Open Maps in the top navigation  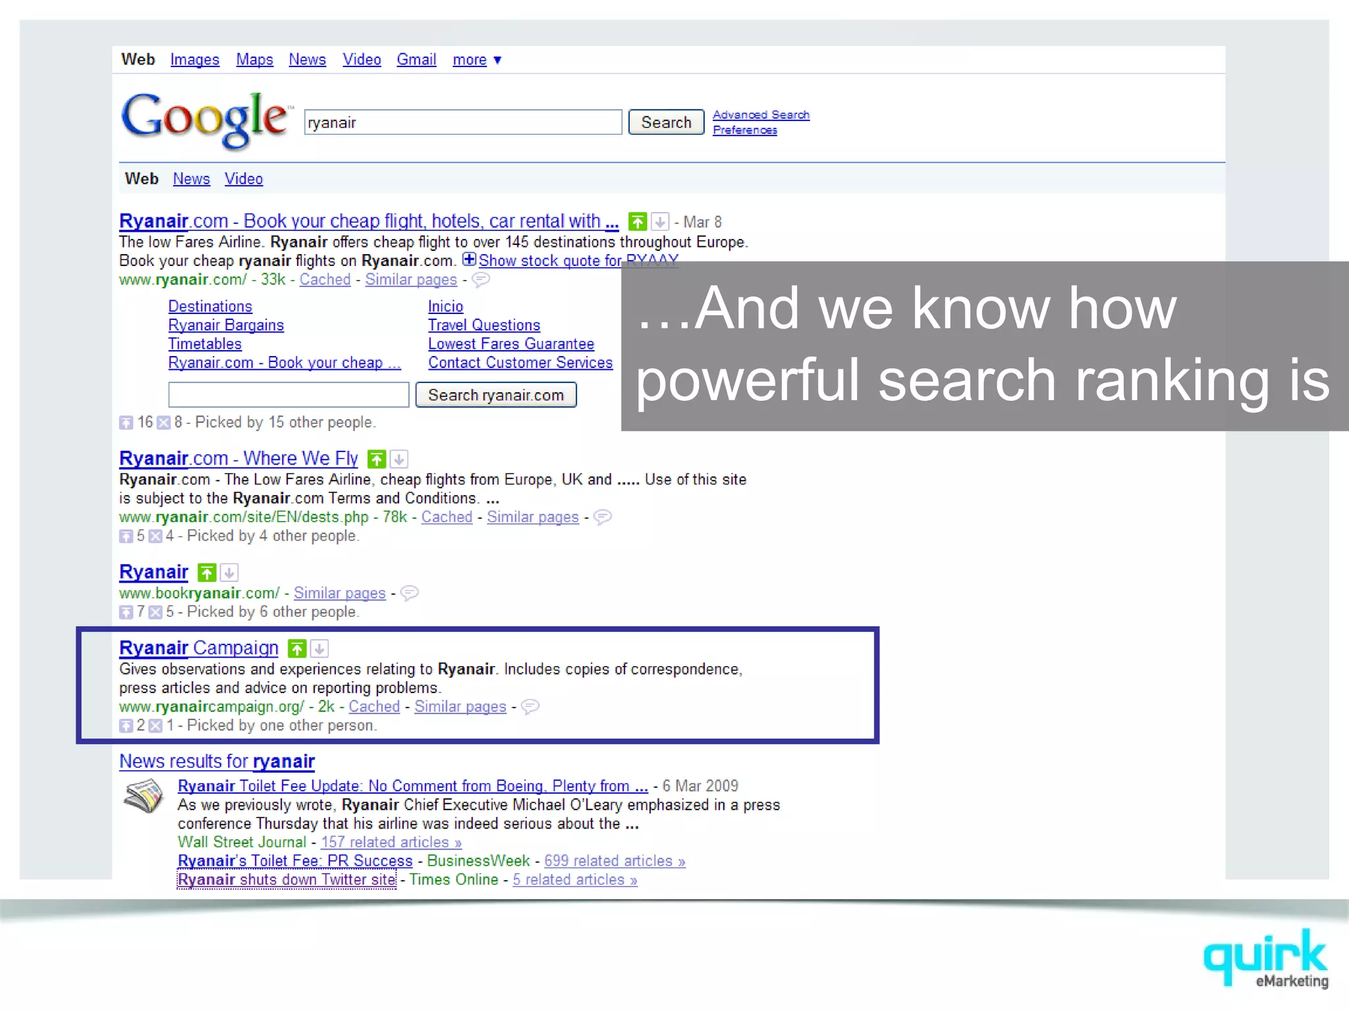point(254,60)
